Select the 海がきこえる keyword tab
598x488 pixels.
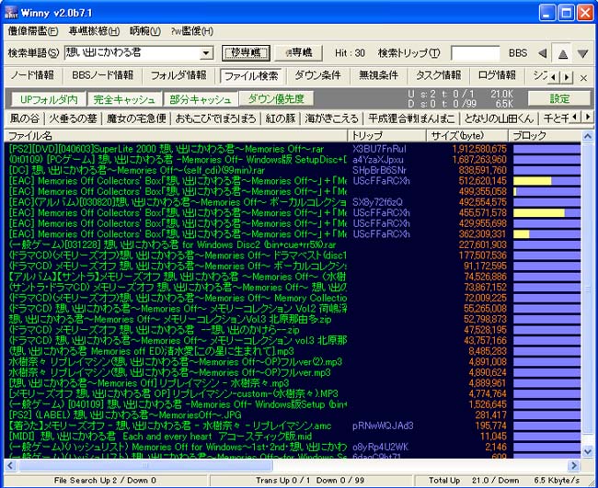[x=332, y=119]
